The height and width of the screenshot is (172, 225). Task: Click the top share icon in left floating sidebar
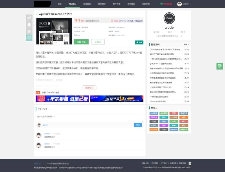(x=29, y=18)
